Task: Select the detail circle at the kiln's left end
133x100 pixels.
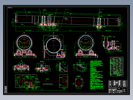Action: (16, 21)
